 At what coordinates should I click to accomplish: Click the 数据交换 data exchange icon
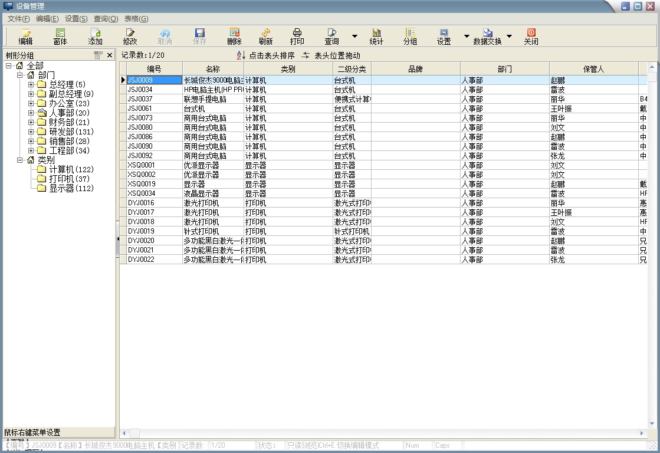487,37
